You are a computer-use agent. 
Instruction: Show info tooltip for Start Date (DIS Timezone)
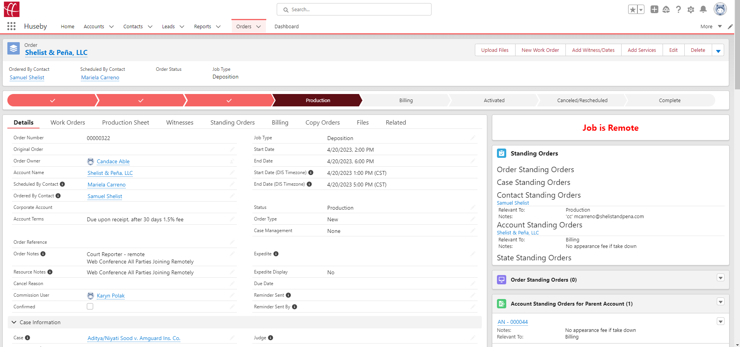(x=311, y=173)
